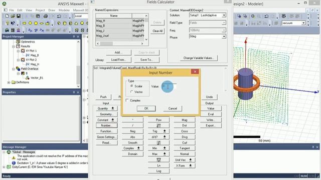Select the Mag_Jsurf named expression row
This screenshot has height=180, width=321.
coord(120,35)
